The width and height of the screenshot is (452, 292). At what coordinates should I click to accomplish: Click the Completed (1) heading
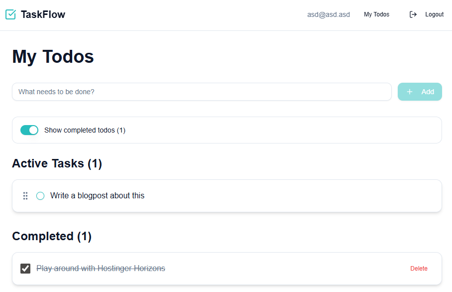(x=52, y=236)
